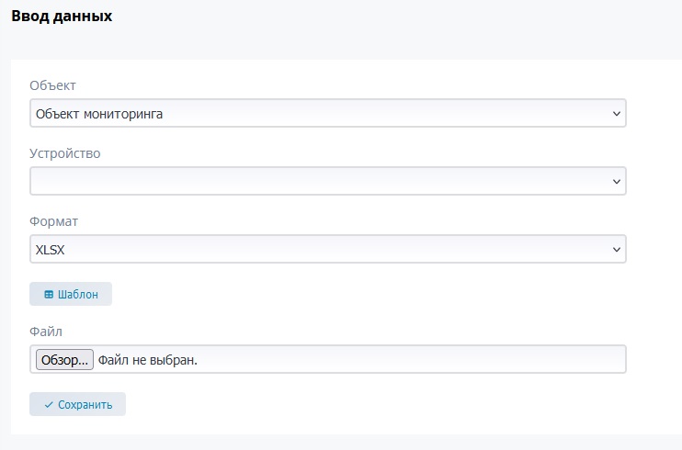Image resolution: width=682 pixels, height=450 pixels.
Task: Click the table icon on the Шаблон button
Action: (49, 294)
